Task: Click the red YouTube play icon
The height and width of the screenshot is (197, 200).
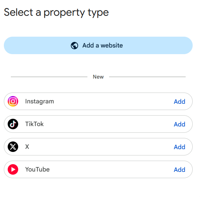Action: point(13,169)
